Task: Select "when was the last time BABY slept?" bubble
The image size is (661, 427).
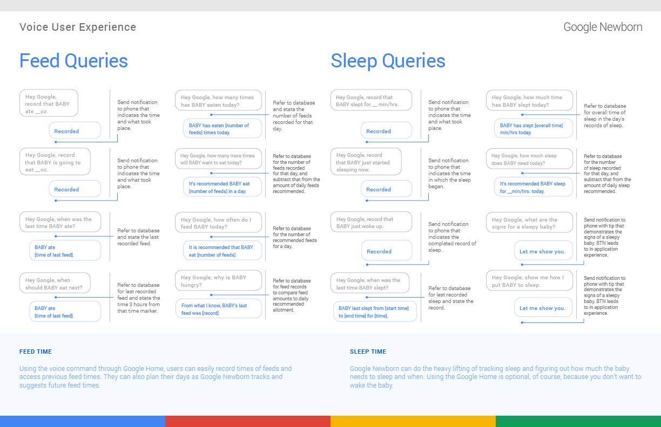Action: (371, 283)
